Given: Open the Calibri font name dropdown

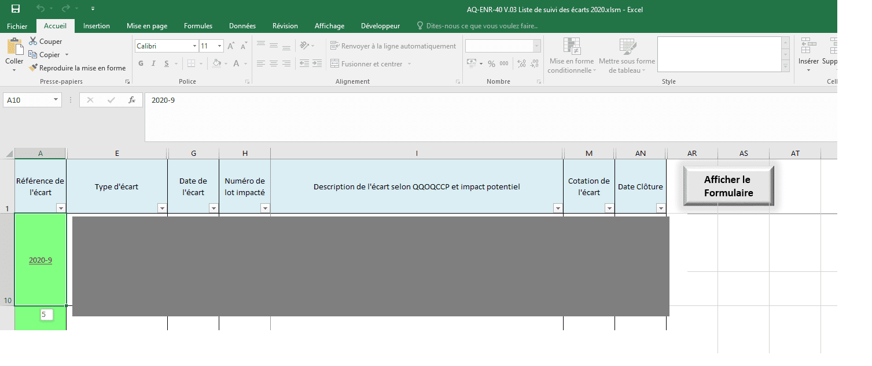Looking at the screenshot, I should tap(194, 46).
